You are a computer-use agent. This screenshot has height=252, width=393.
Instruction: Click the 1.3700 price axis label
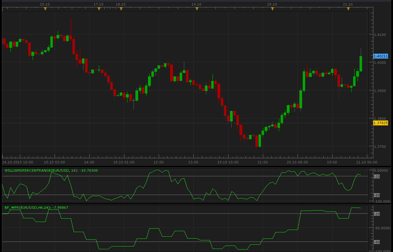(380, 147)
